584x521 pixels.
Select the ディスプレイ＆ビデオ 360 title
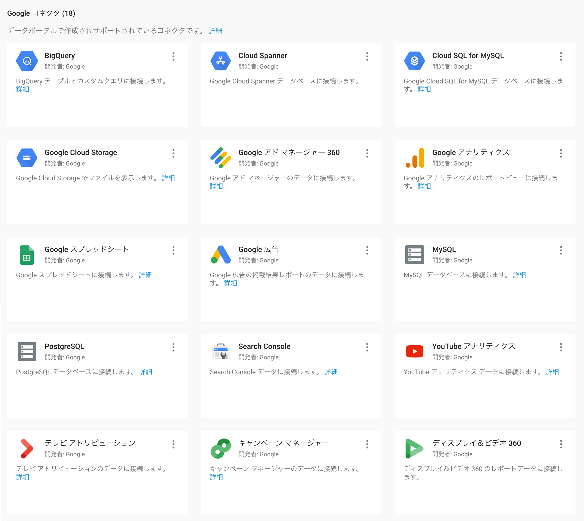477,443
